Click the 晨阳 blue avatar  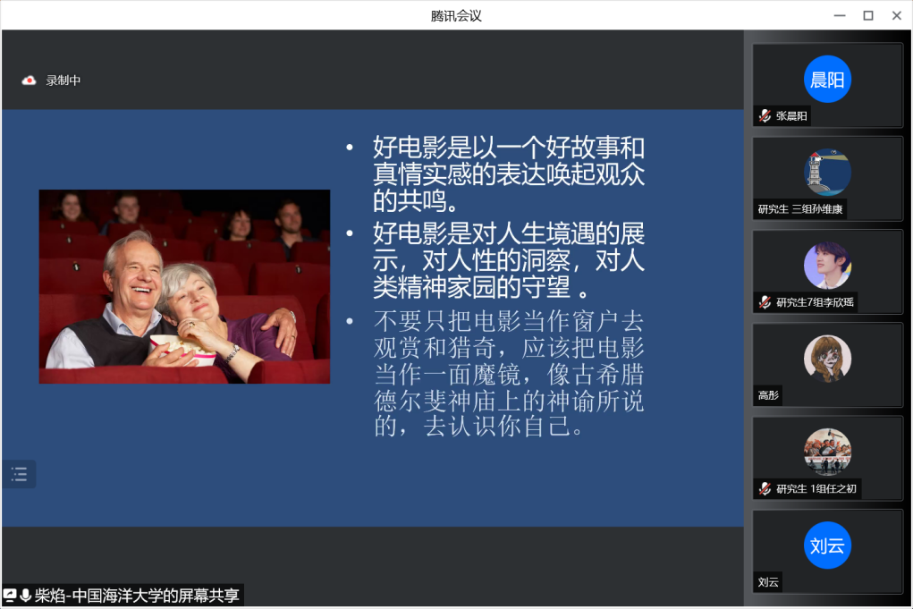tap(827, 80)
